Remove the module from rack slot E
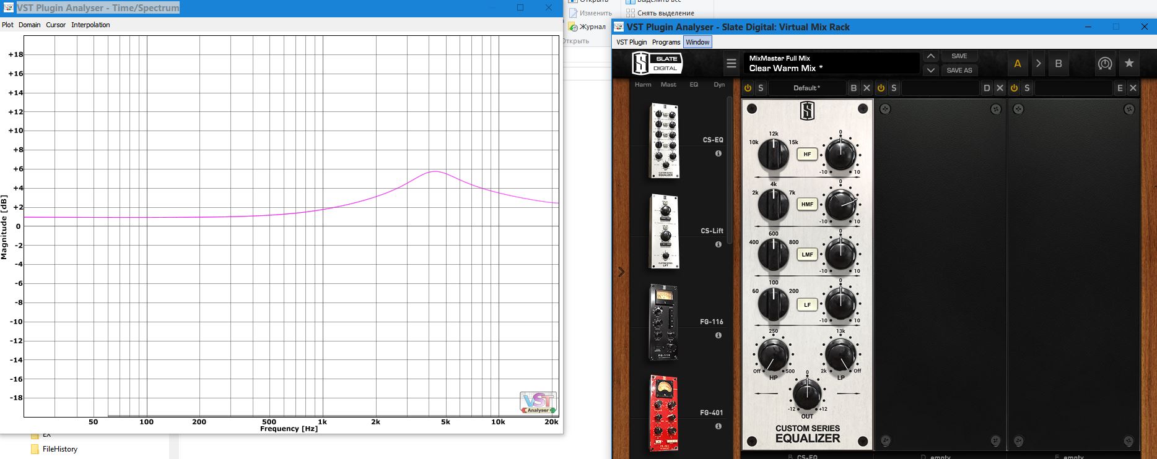This screenshot has height=459, width=1157. (x=1133, y=88)
